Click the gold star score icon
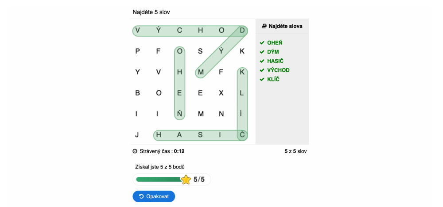The width and height of the screenshot is (443, 207). point(186,180)
